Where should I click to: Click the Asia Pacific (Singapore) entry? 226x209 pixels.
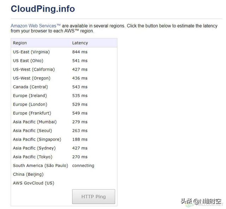coord(37,139)
